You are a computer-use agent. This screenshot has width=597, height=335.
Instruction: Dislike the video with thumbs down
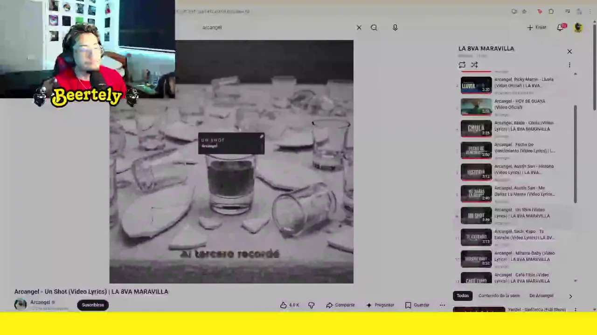point(312,305)
